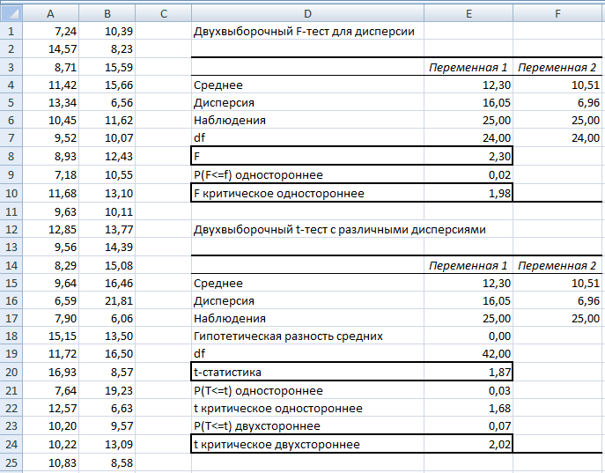The height and width of the screenshot is (473, 605).
Task: Click 'P(T<=t) двухстороннее' label
Action: point(256,426)
